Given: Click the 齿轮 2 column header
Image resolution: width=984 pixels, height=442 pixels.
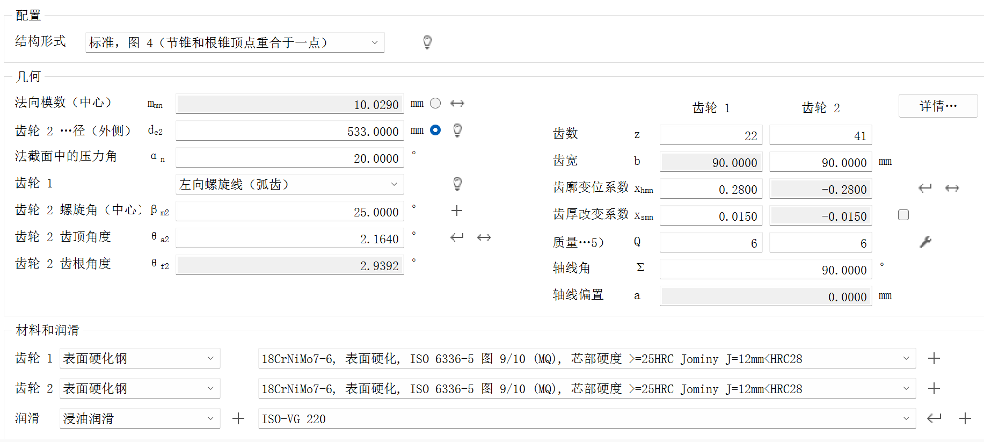Looking at the screenshot, I should (x=821, y=108).
